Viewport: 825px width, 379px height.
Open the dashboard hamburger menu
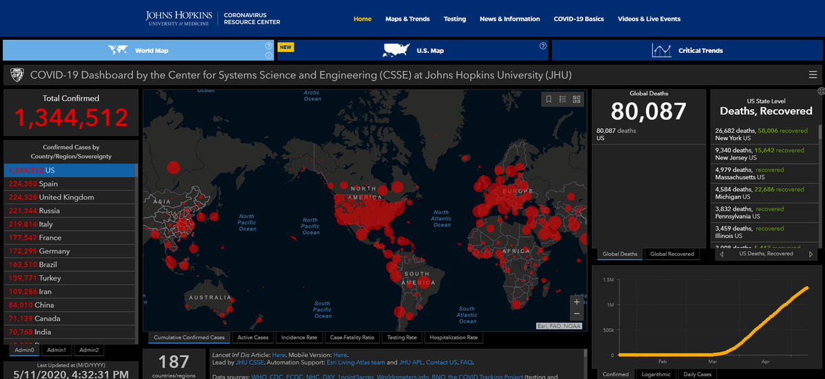tap(813, 75)
